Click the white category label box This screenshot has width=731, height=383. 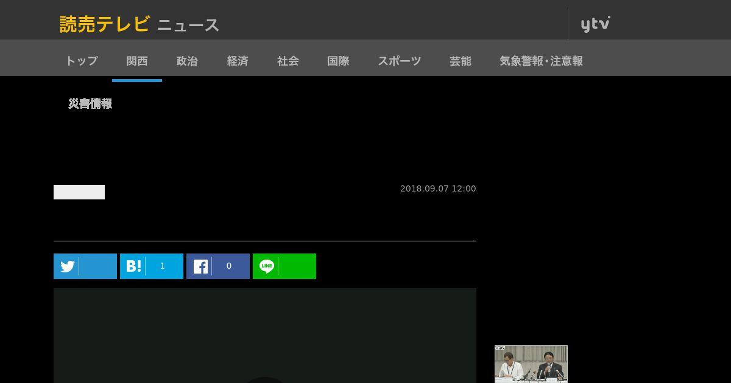[79, 192]
